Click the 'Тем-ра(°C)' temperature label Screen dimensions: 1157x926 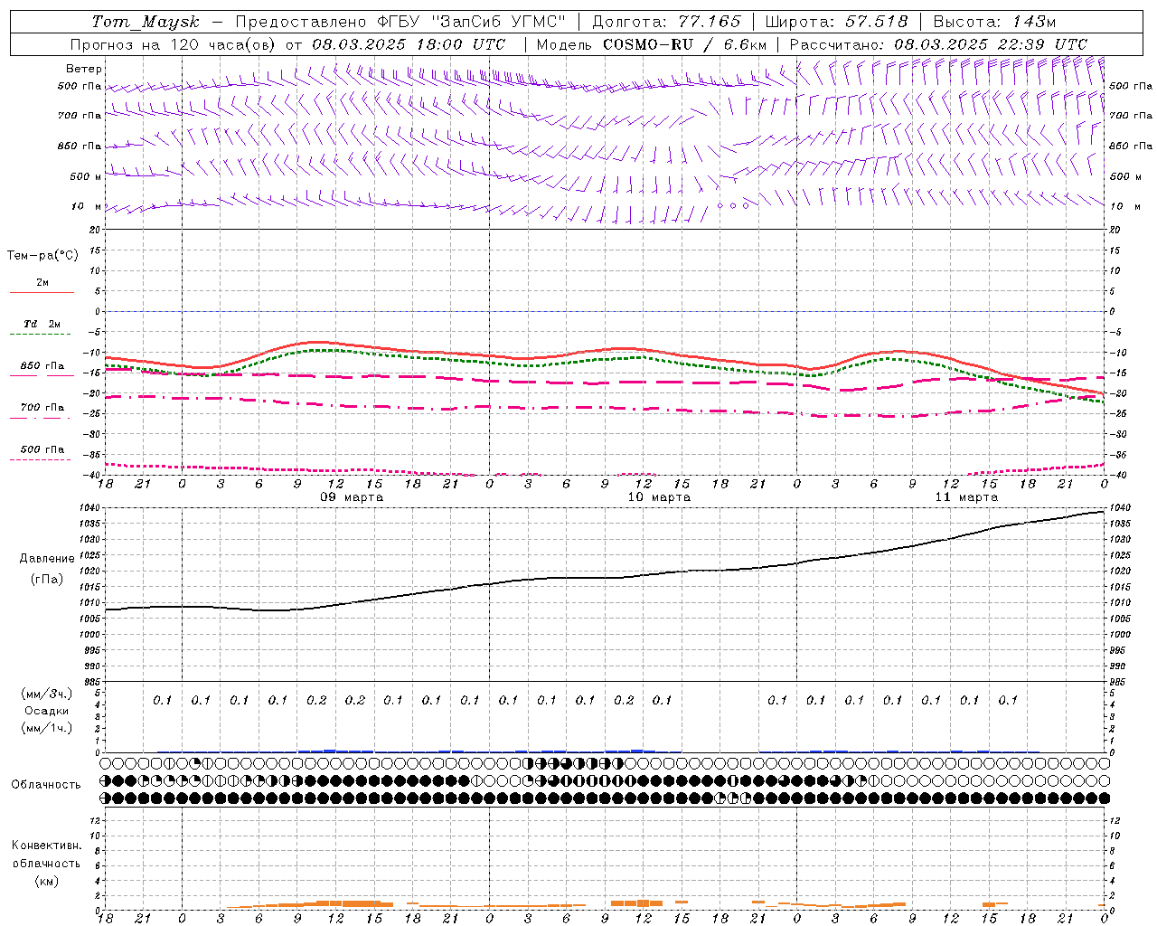pos(42,256)
